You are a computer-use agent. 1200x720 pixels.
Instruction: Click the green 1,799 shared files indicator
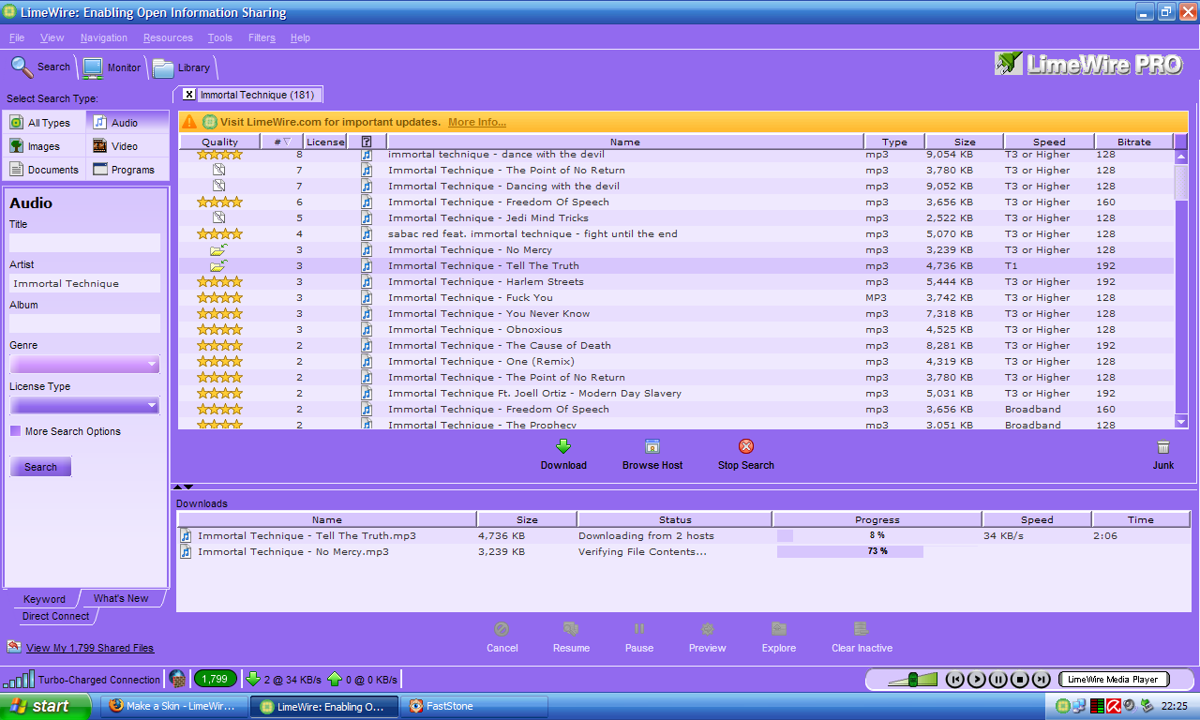215,679
